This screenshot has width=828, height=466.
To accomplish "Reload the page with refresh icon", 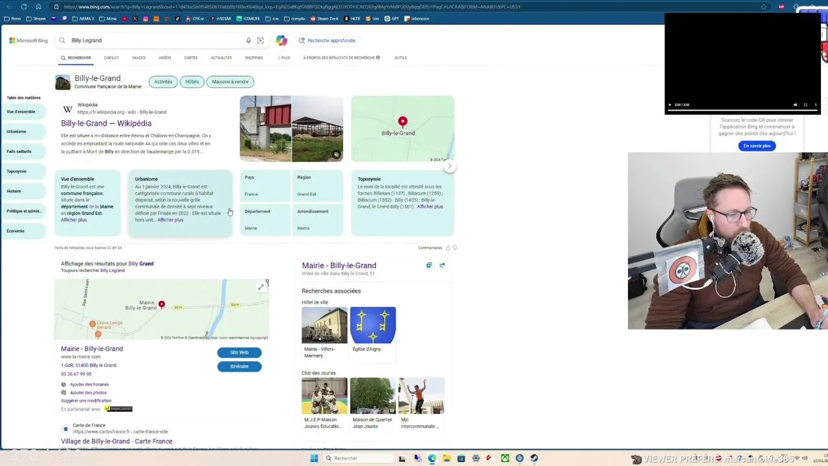I will point(24,6).
